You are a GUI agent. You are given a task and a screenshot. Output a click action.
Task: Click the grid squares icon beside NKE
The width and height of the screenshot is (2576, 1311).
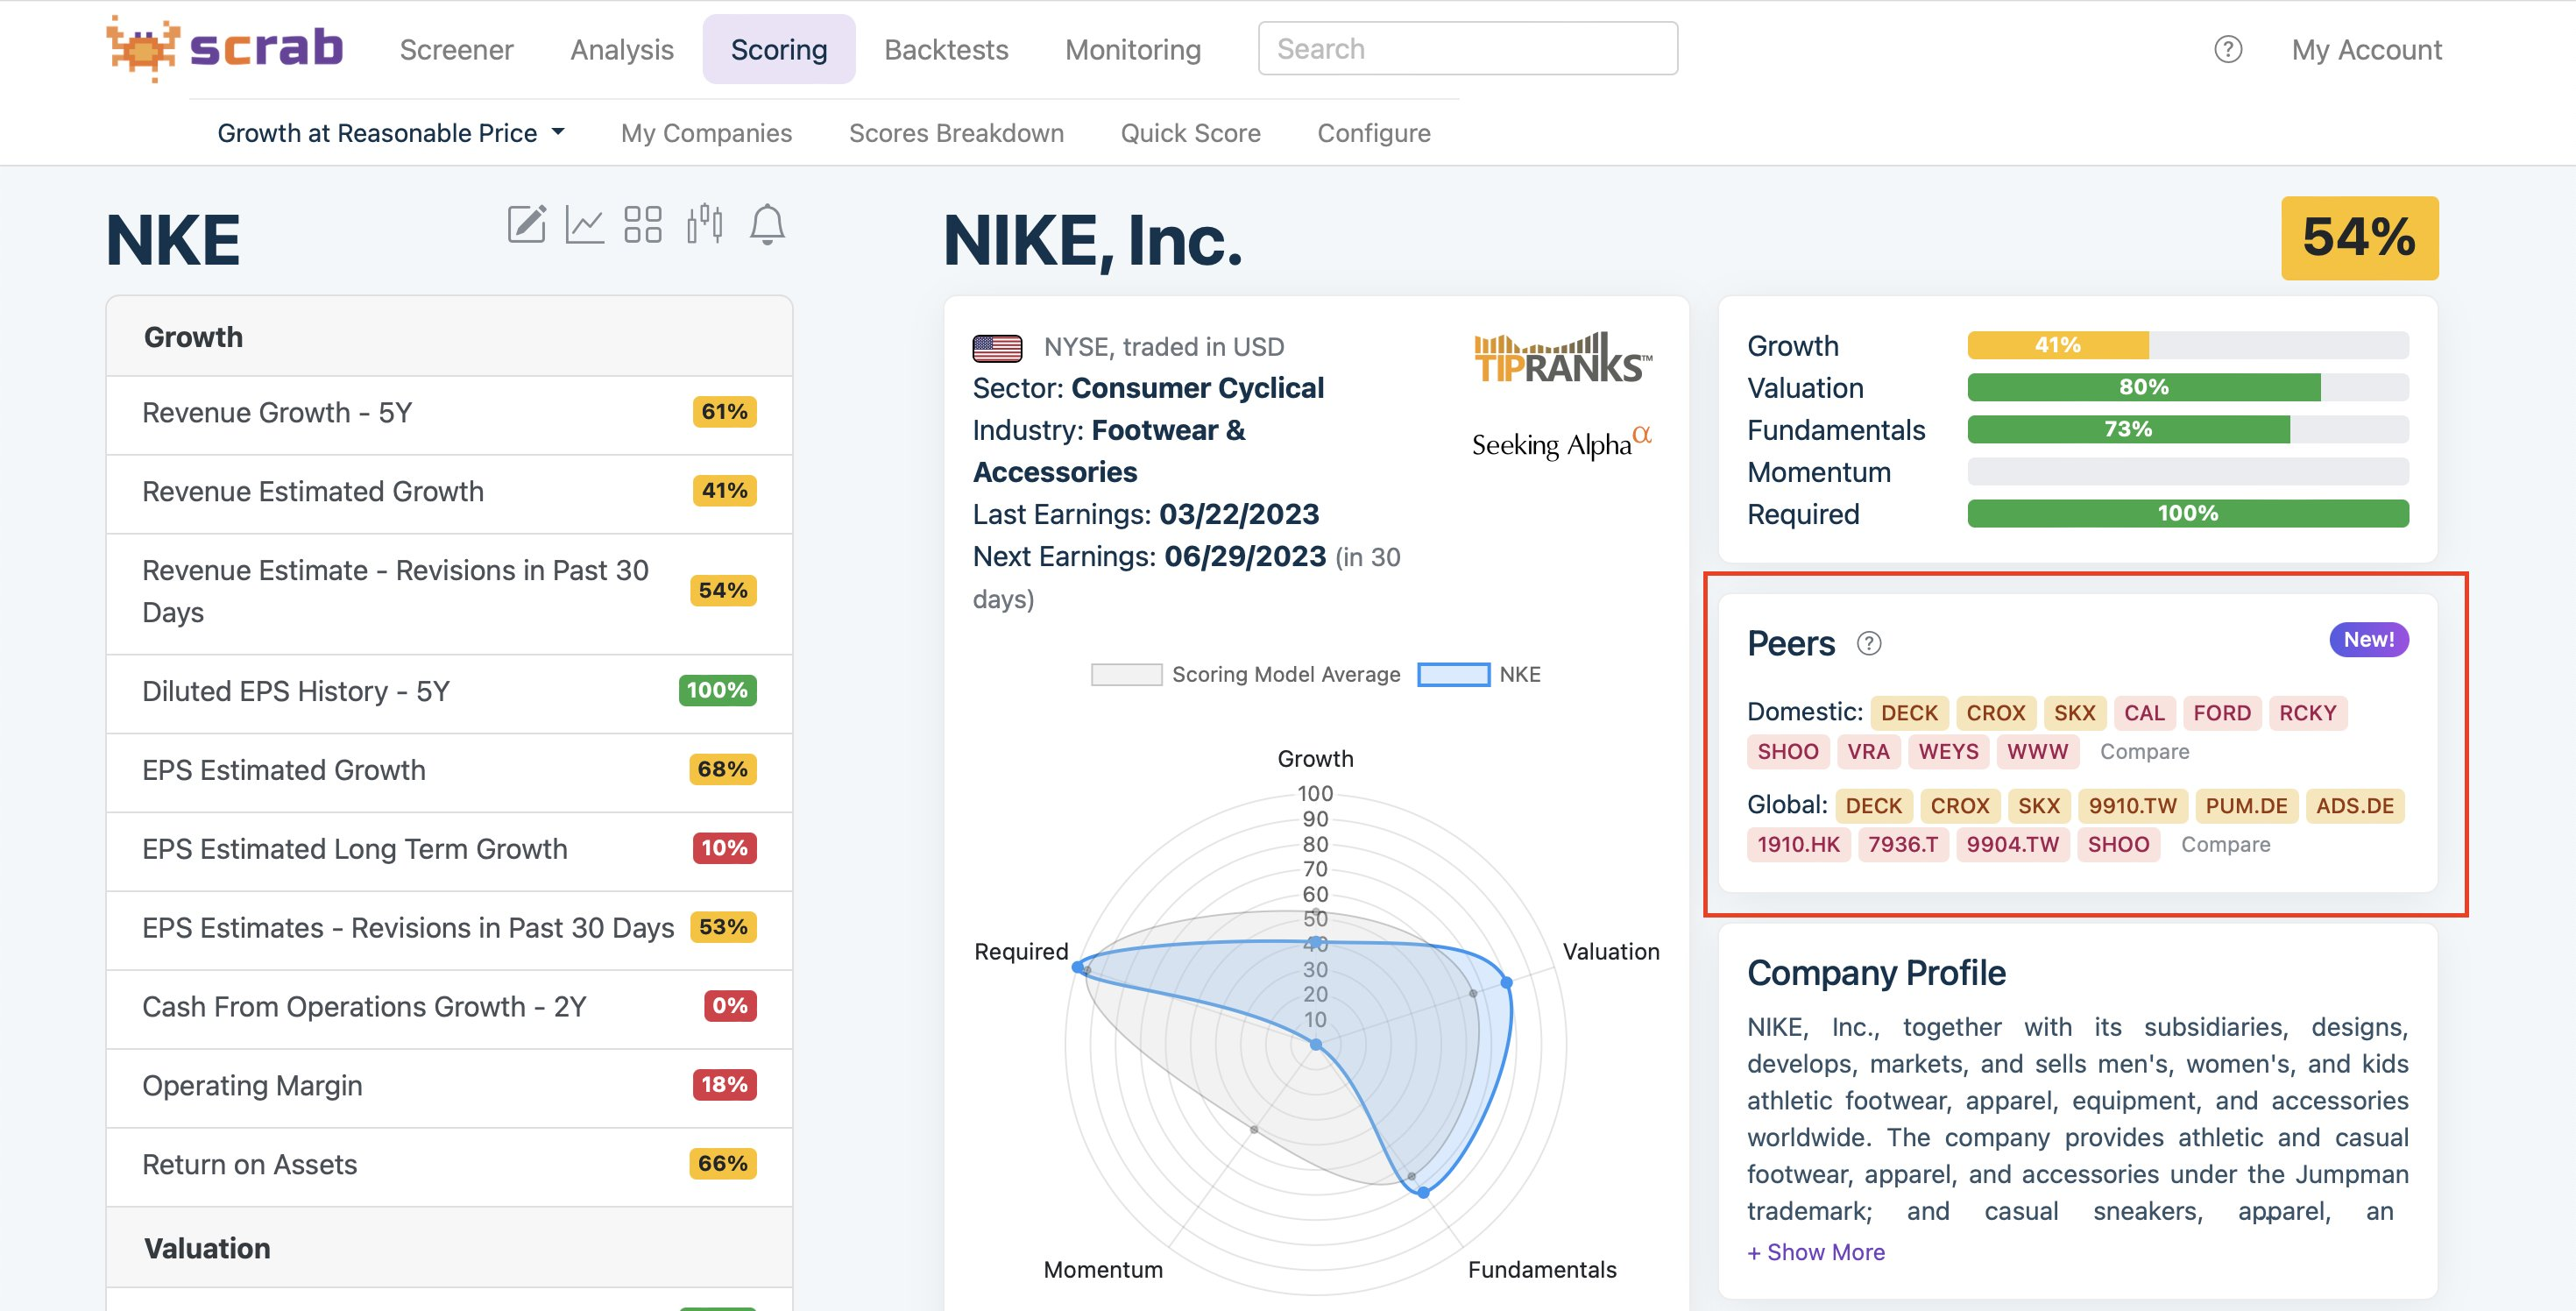tap(643, 224)
